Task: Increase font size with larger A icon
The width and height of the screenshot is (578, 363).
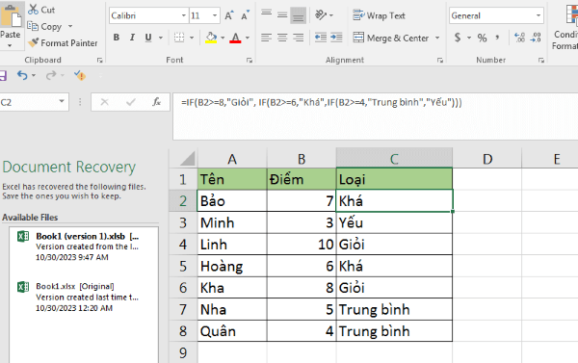Action: click(229, 15)
